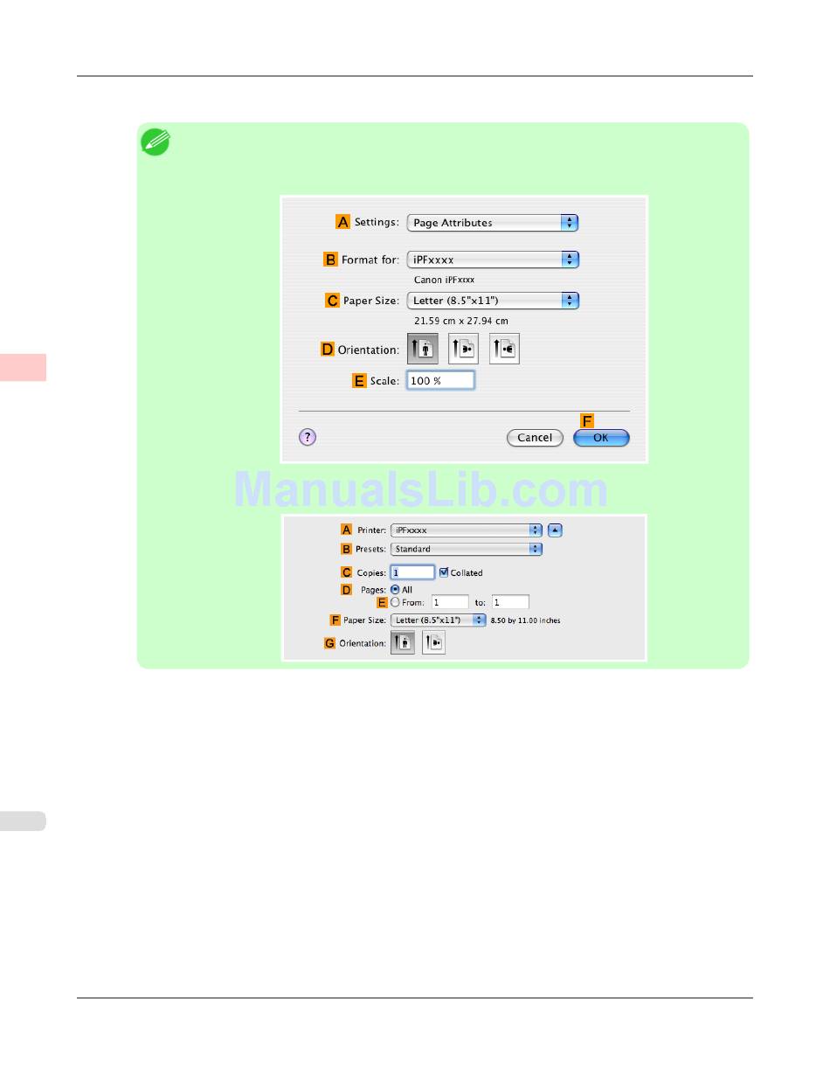The image size is (830, 1074).
Task: Open the Format for iPFxxxx dropdown
Action: click(x=493, y=260)
